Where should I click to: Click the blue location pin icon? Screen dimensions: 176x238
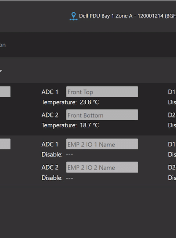74,16
